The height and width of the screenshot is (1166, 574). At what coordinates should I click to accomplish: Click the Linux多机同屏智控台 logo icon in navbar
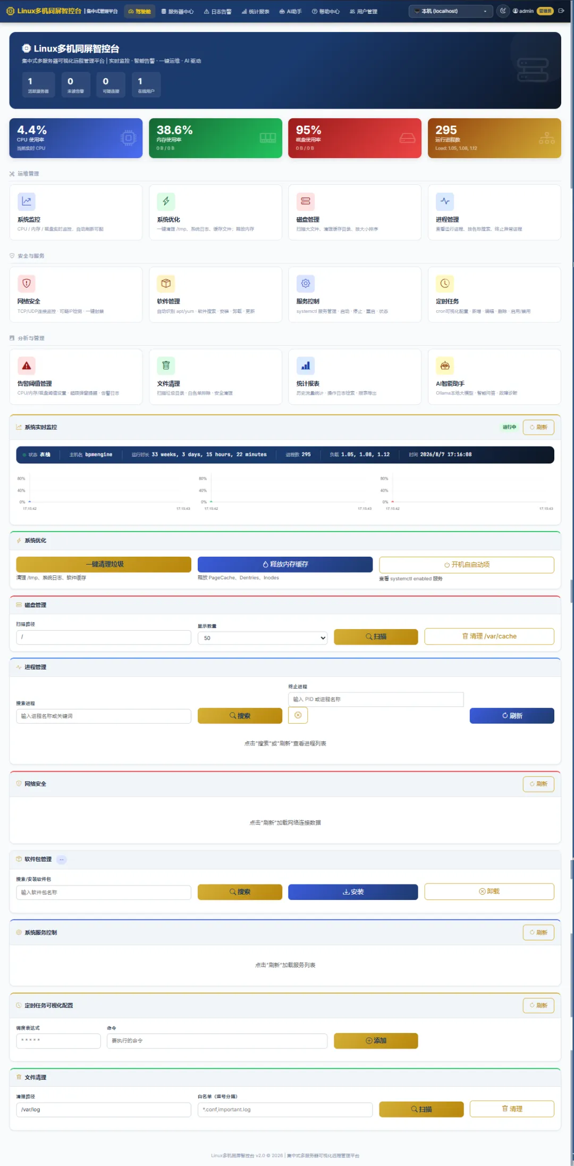point(10,11)
